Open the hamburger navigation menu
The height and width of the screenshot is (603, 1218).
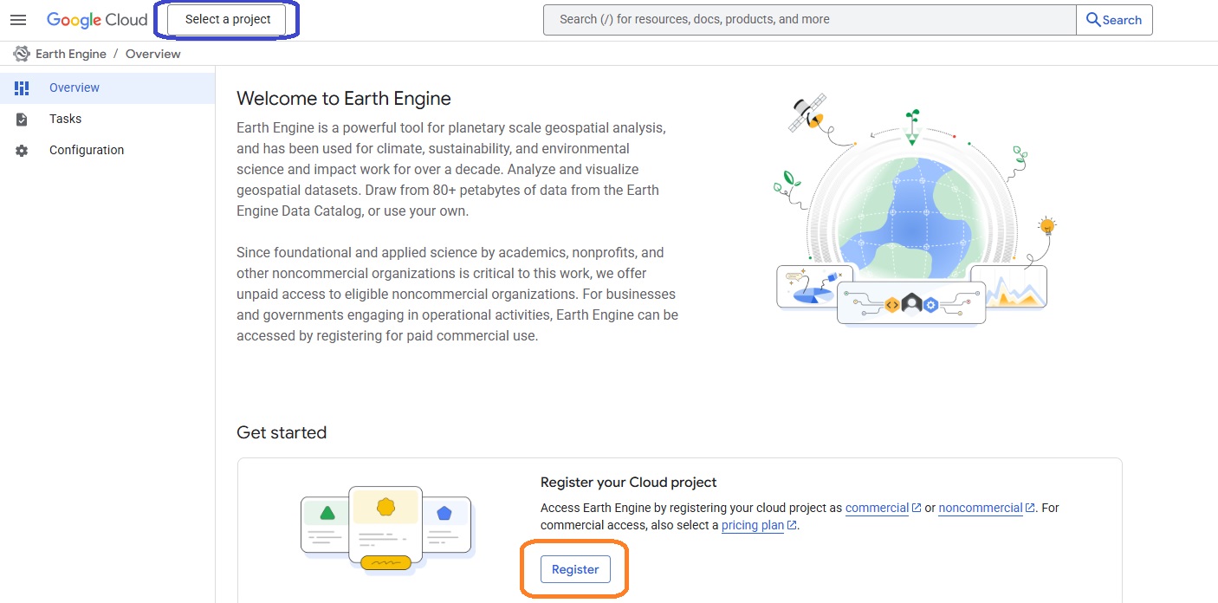(x=18, y=20)
